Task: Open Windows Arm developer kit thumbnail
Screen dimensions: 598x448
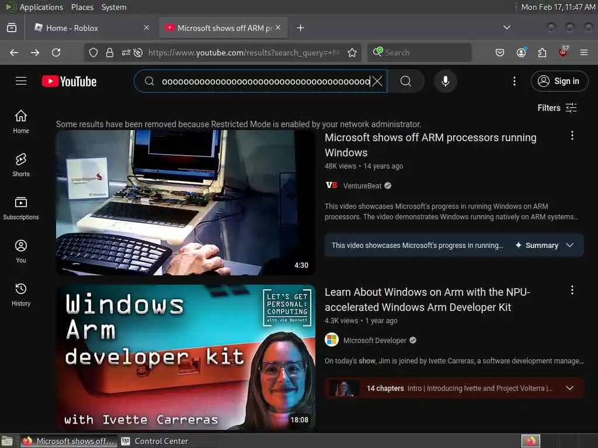Action: (x=186, y=358)
